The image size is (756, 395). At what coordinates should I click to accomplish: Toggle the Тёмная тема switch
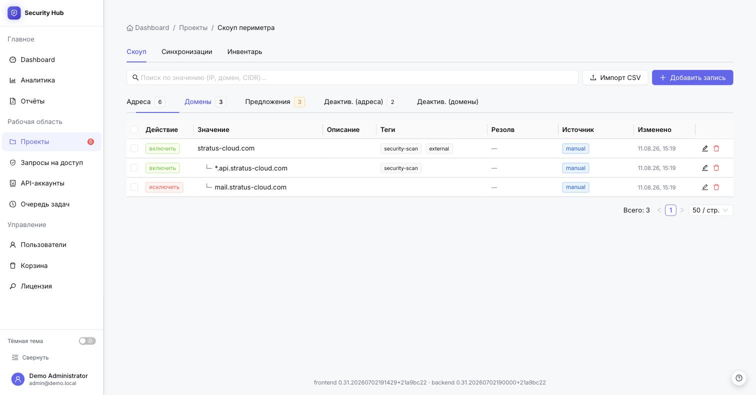(x=87, y=341)
